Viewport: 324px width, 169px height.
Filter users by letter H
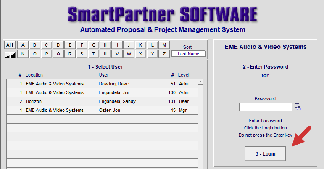click(105, 45)
